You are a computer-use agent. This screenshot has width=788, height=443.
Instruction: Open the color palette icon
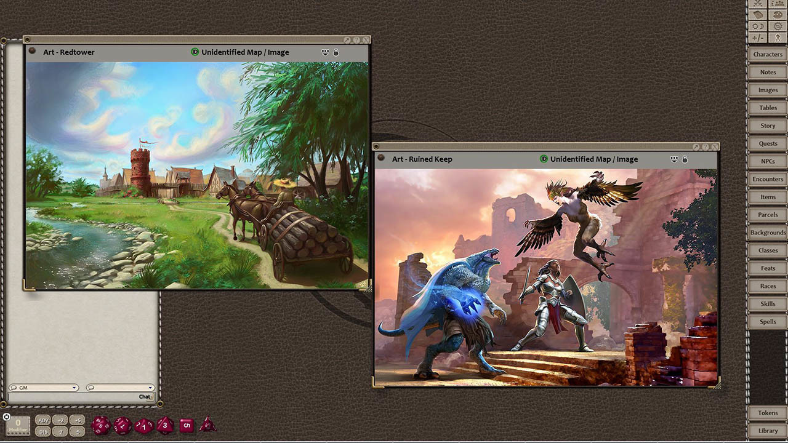coord(778,15)
